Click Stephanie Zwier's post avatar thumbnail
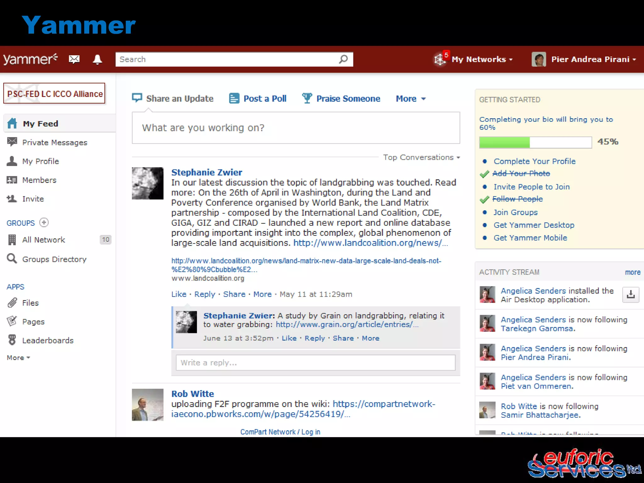 [x=147, y=183]
